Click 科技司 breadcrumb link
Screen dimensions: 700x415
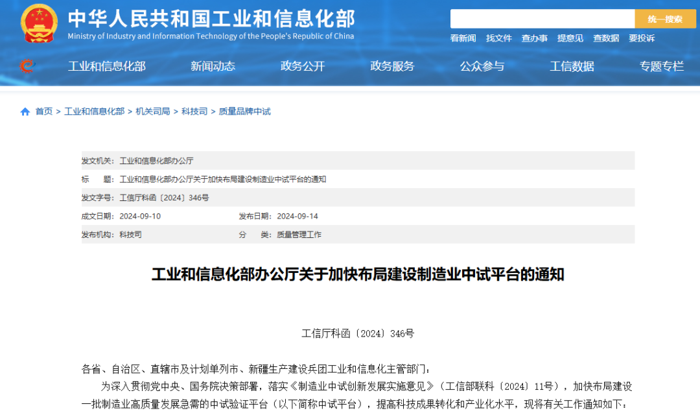tap(194, 112)
